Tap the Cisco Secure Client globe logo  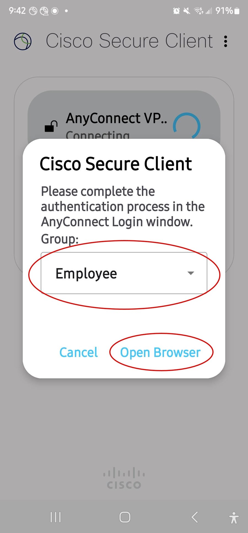[x=23, y=41]
